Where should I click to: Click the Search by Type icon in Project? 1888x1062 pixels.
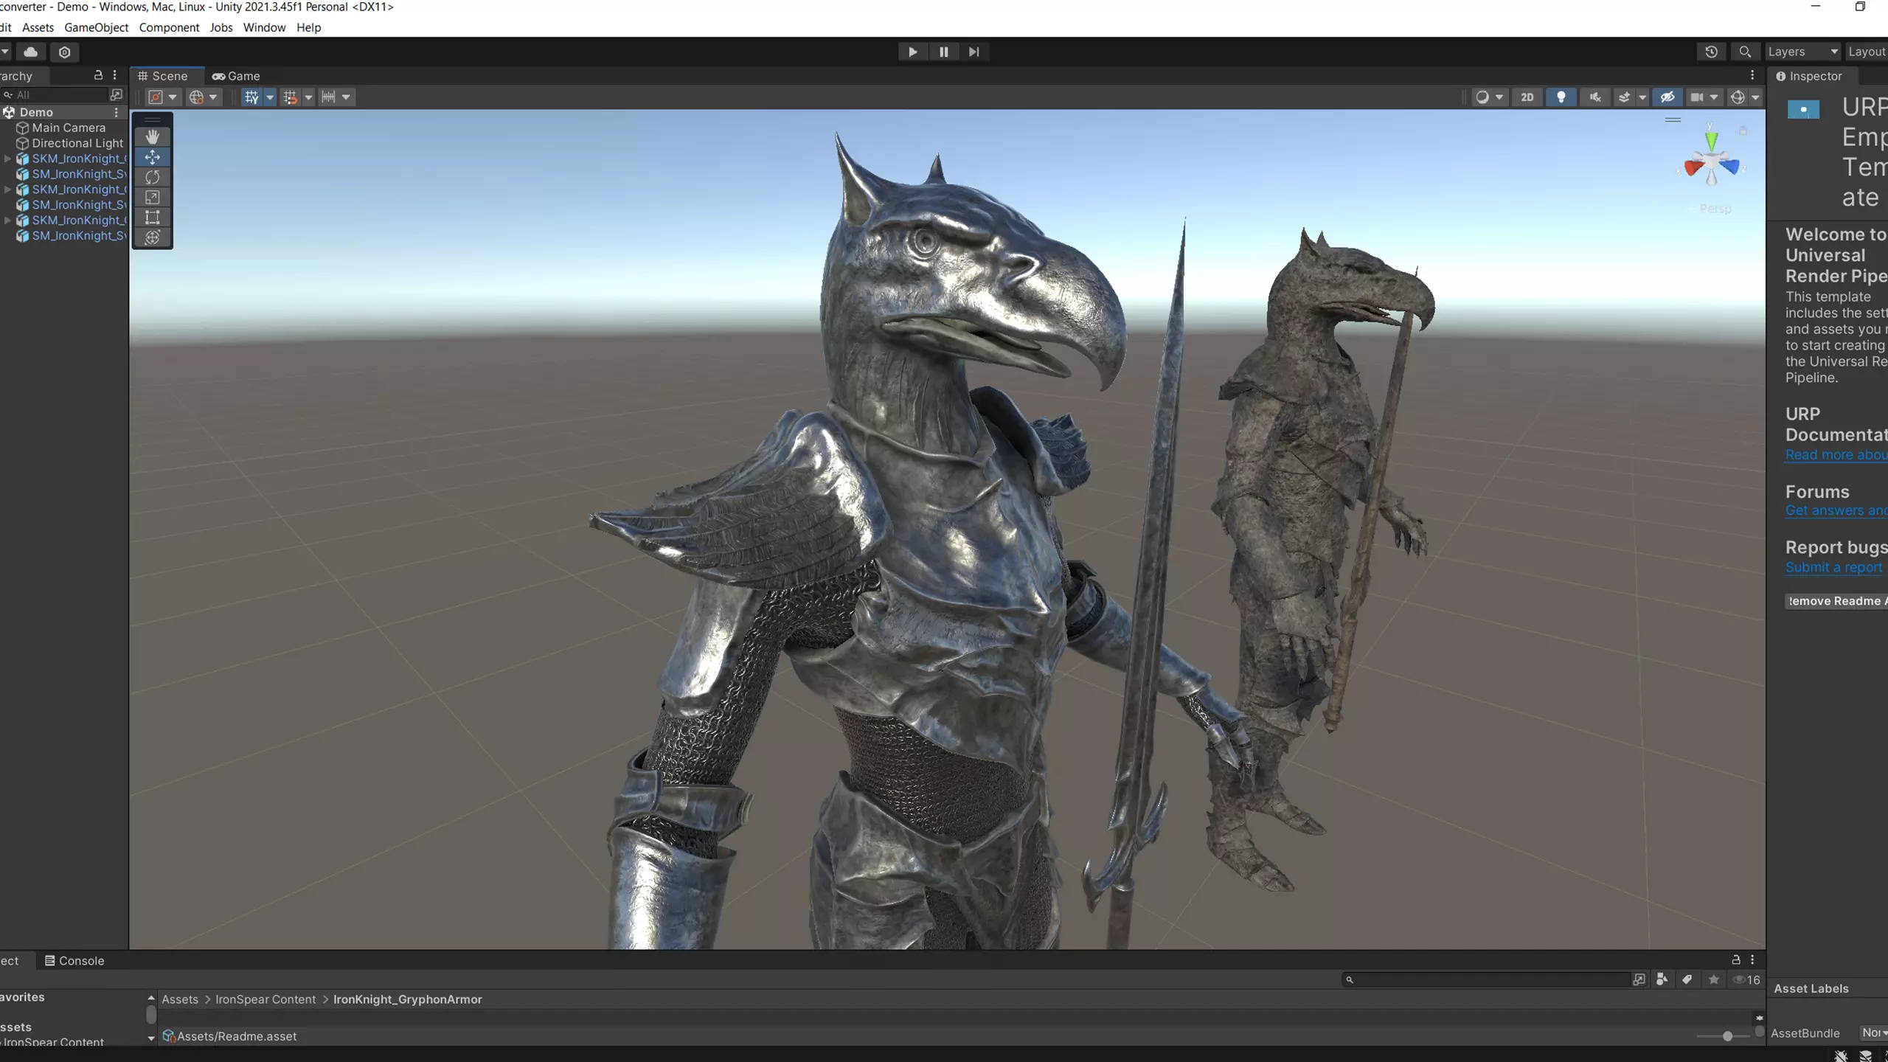[x=1662, y=979]
